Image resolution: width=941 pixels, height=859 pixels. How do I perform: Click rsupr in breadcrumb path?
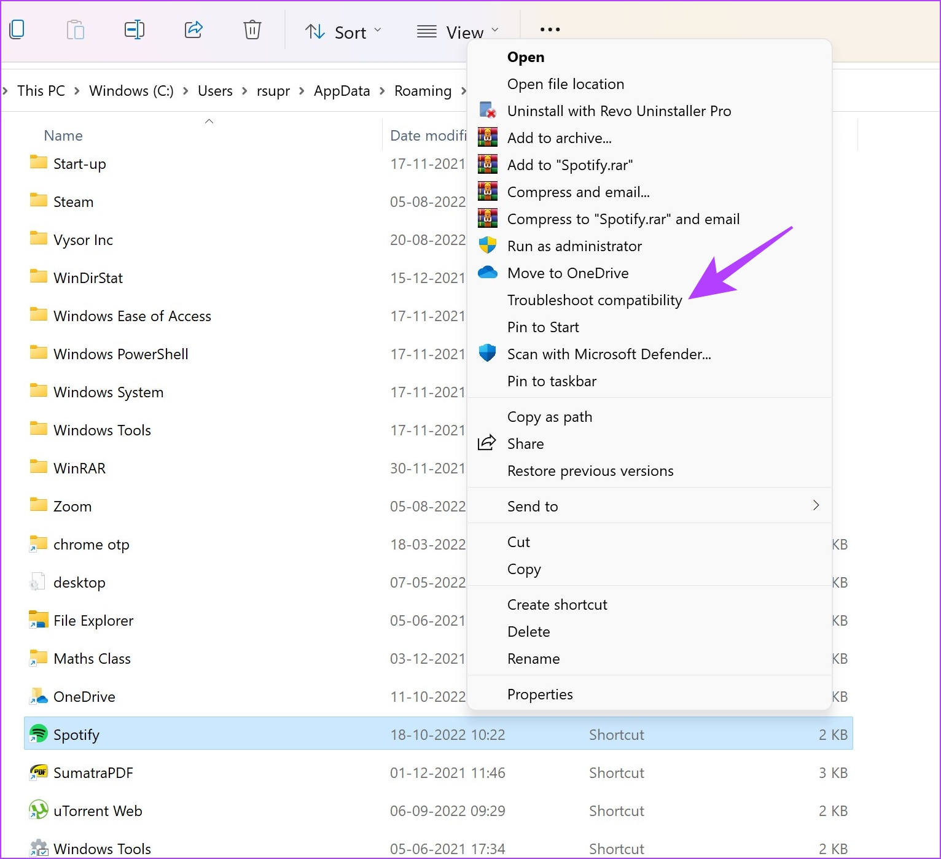273,91
